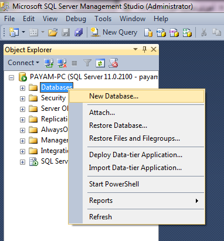Choose Deploy Data-tier Application...
The width and height of the screenshot is (224, 241).
pos(137,155)
